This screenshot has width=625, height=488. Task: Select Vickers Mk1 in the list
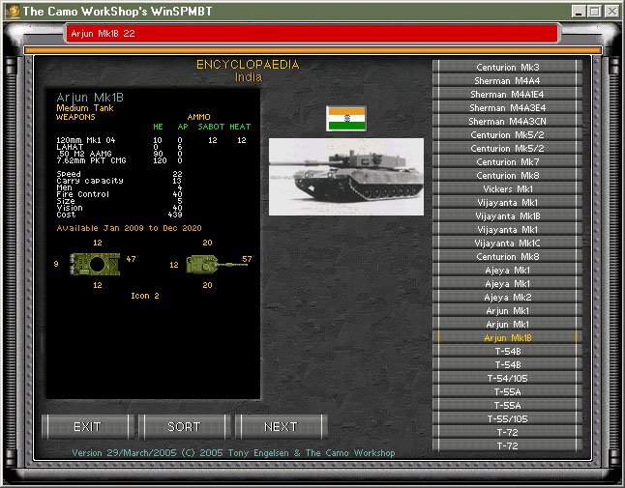click(x=507, y=189)
